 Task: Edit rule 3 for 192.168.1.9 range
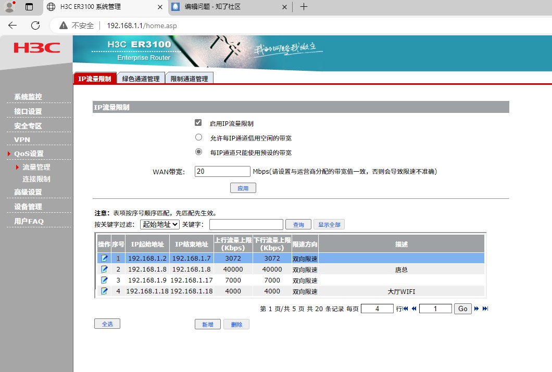[104, 280]
